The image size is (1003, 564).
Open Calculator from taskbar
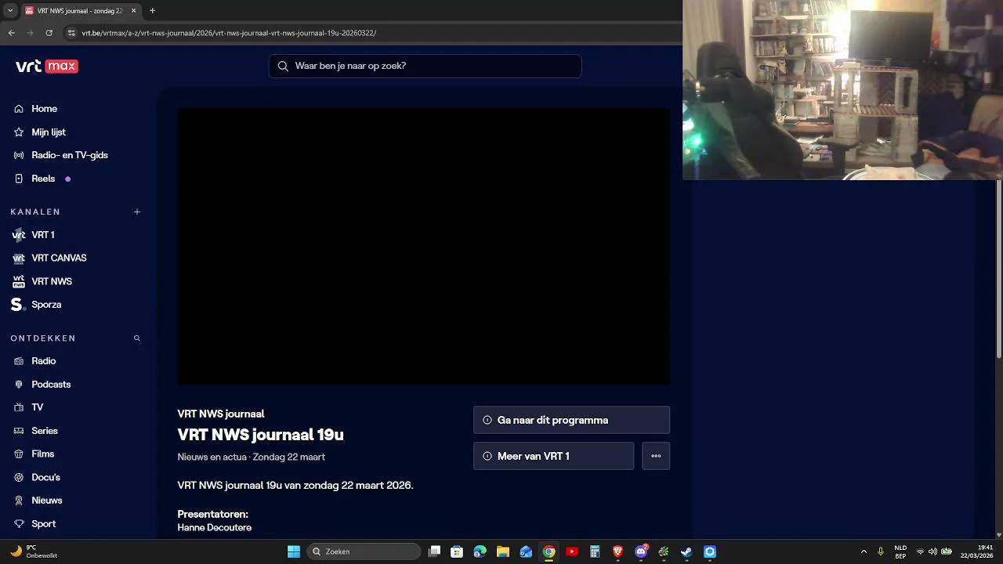pyautogui.click(x=595, y=551)
